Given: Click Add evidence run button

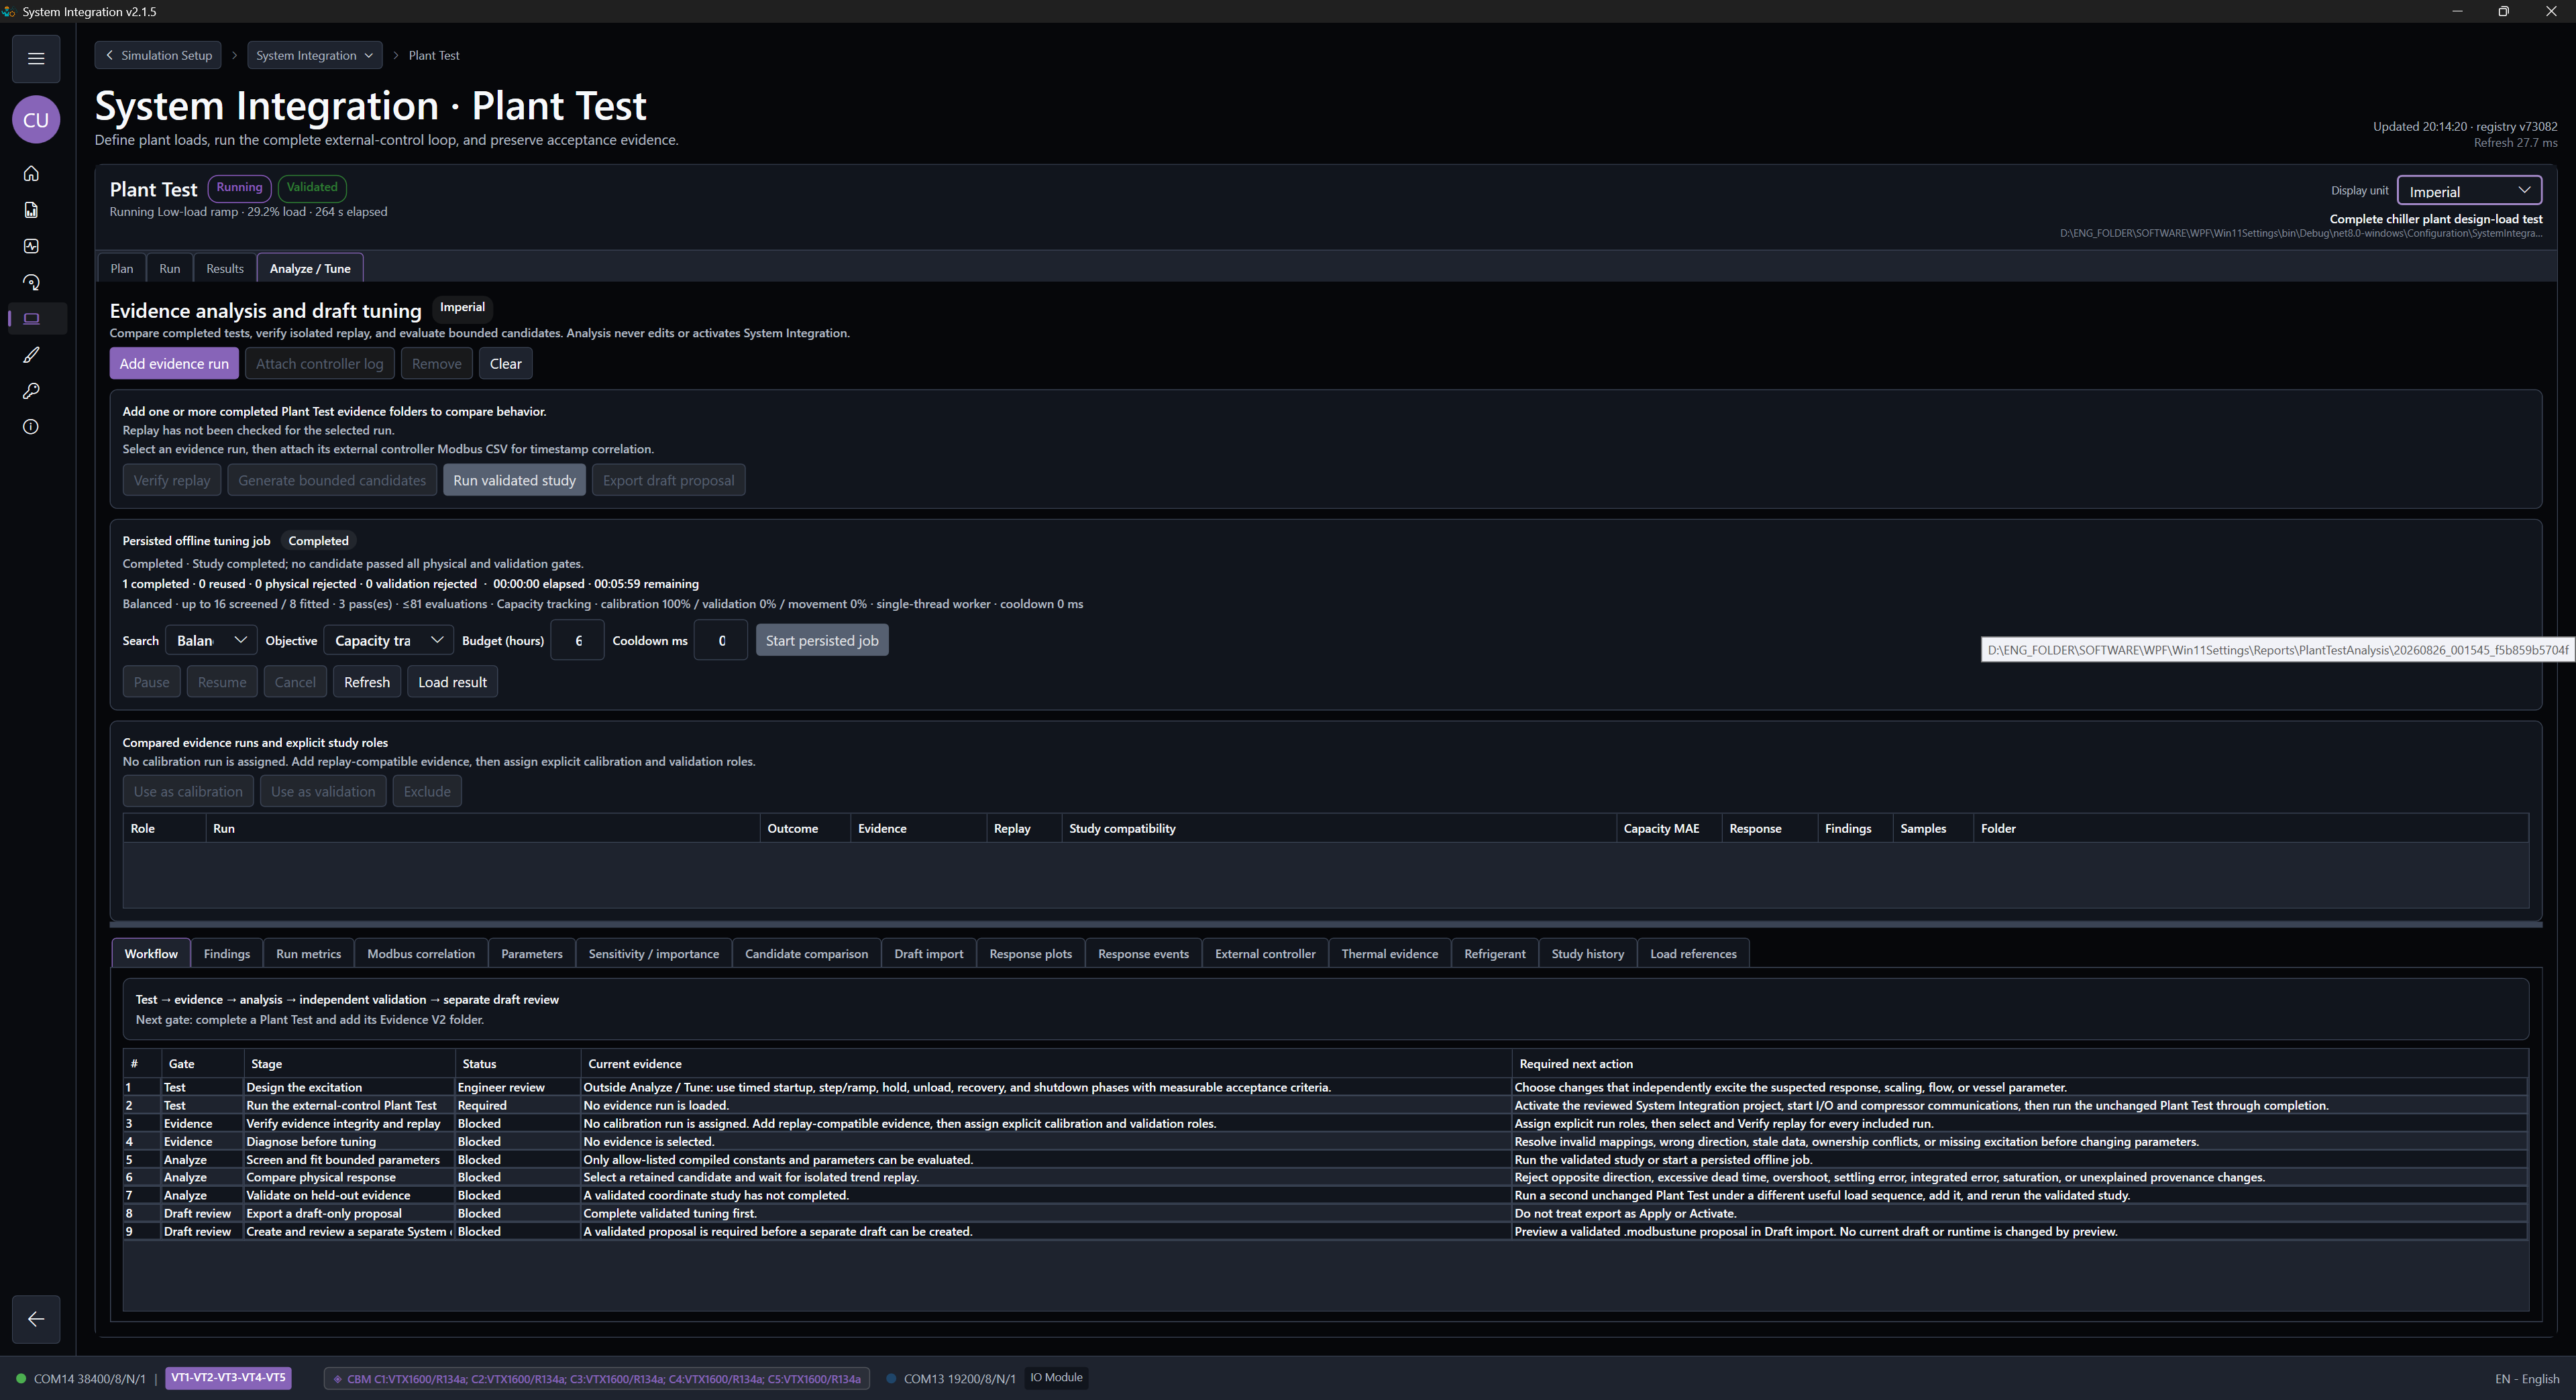Looking at the screenshot, I should point(174,363).
